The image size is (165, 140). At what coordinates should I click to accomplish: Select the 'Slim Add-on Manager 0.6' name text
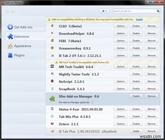(x=79, y=96)
